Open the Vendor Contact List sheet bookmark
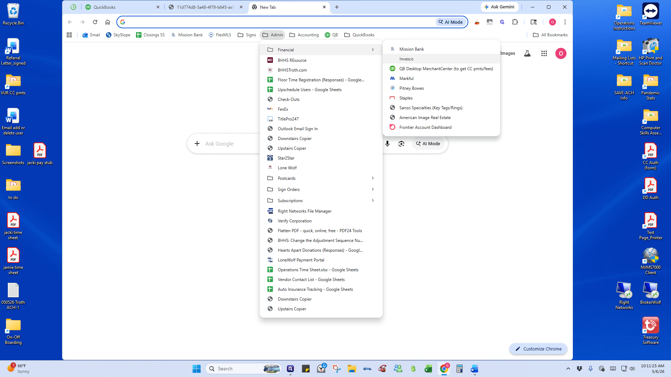This screenshot has width=671, height=377. (321, 280)
